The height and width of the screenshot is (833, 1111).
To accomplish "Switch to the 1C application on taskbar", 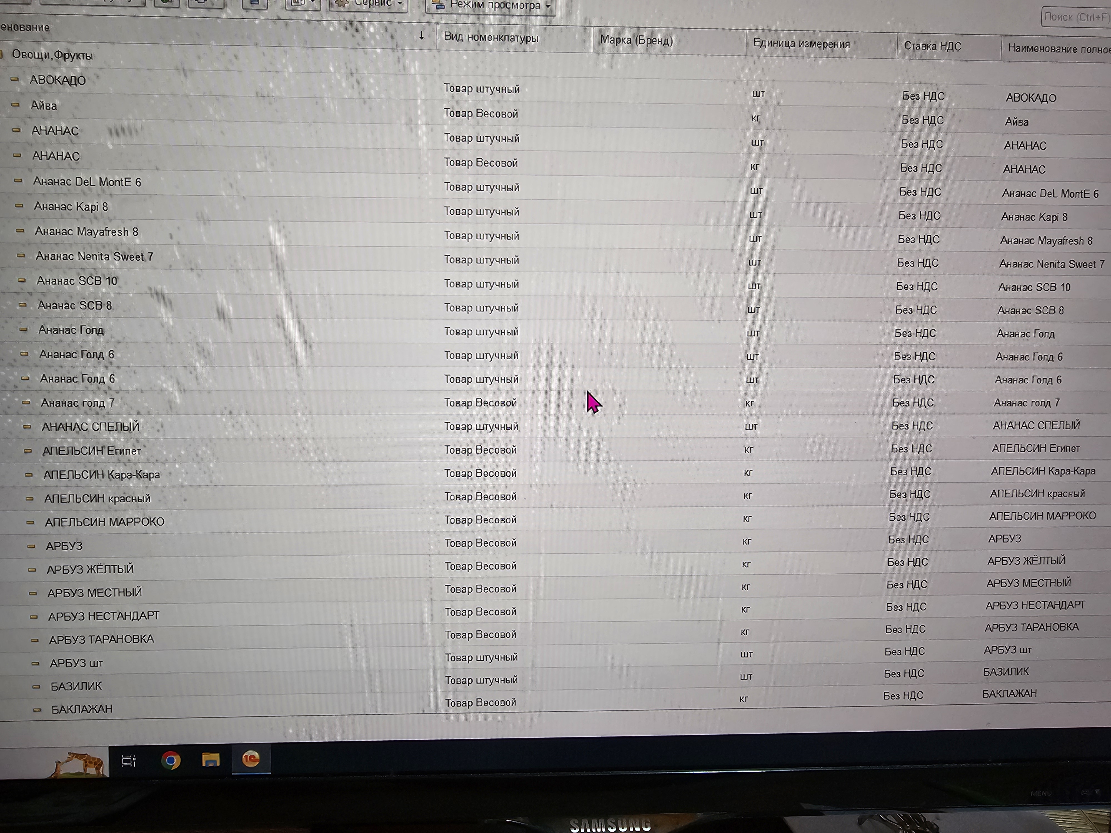I will pos(251,759).
